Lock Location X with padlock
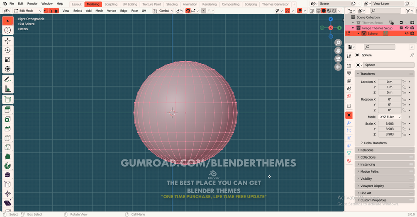 coord(404,82)
